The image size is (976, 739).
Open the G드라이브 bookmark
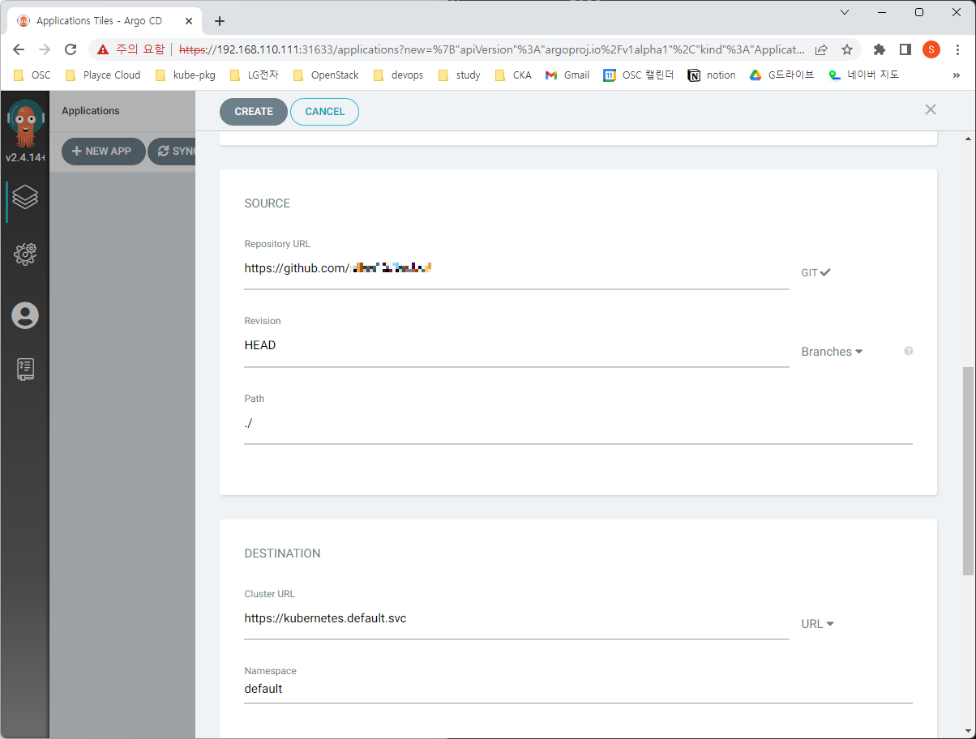781,75
